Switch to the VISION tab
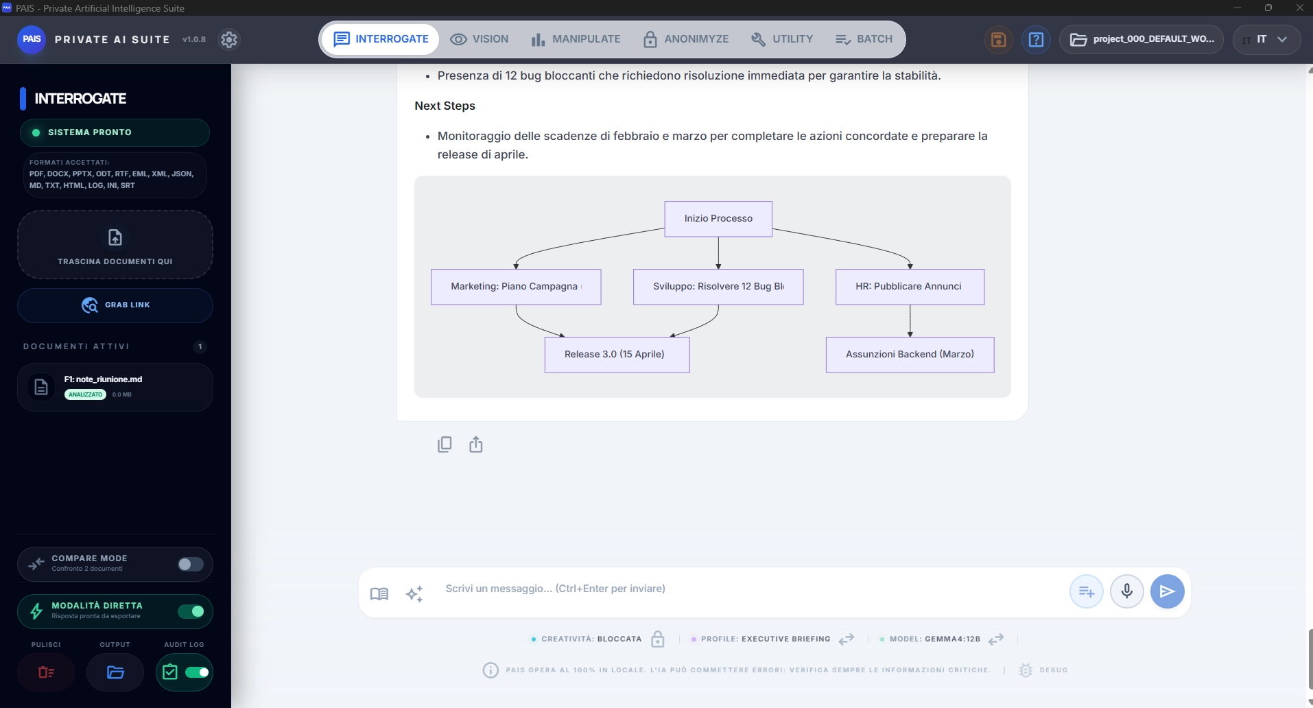 click(x=480, y=39)
